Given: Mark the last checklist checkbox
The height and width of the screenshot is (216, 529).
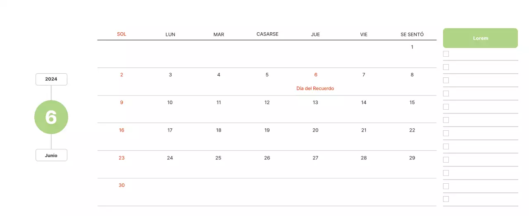Looking at the screenshot, I should [x=446, y=199].
